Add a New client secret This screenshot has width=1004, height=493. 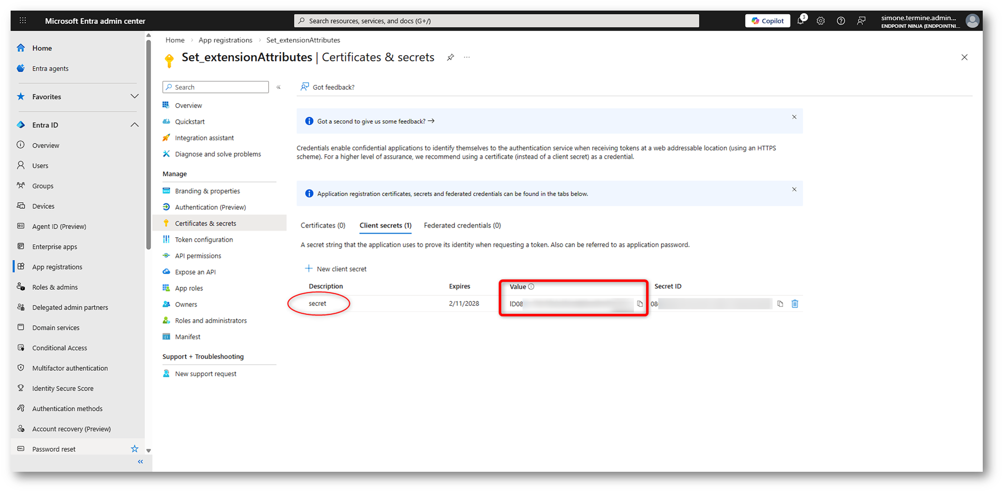[336, 269]
